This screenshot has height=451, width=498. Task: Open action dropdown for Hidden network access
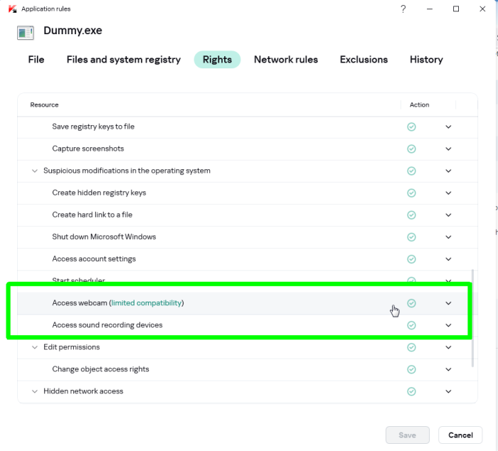[x=448, y=391]
